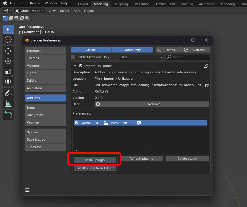The height and width of the screenshot is (207, 247).
Task: Expand the plugin list filter options
Action: [x=76, y=150]
